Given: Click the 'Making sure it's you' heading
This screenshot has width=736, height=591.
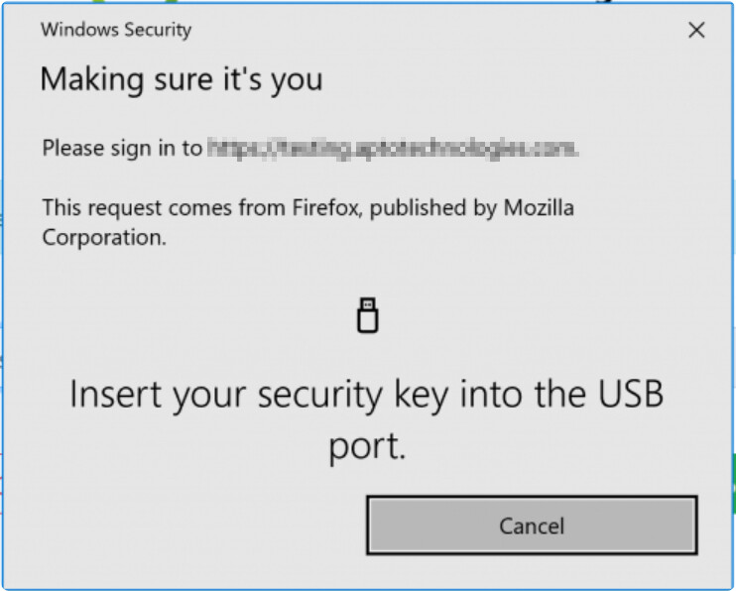Looking at the screenshot, I should pyautogui.click(x=182, y=78).
